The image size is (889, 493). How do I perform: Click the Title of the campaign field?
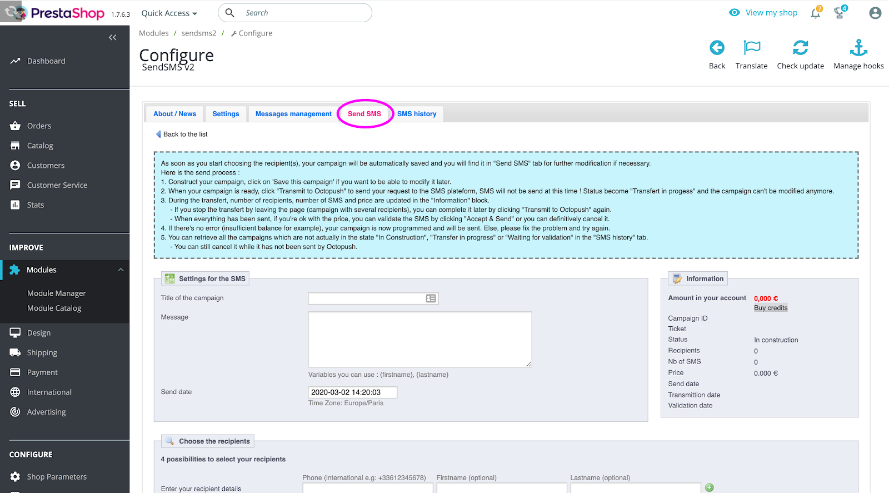pyautogui.click(x=373, y=298)
